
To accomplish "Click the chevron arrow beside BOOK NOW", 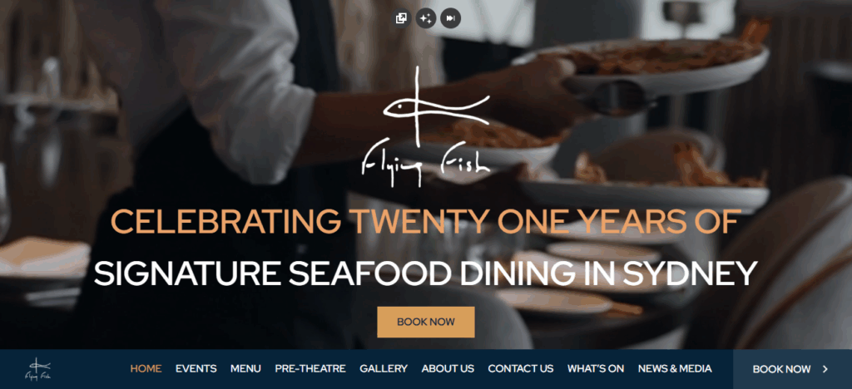I will click(x=825, y=369).
